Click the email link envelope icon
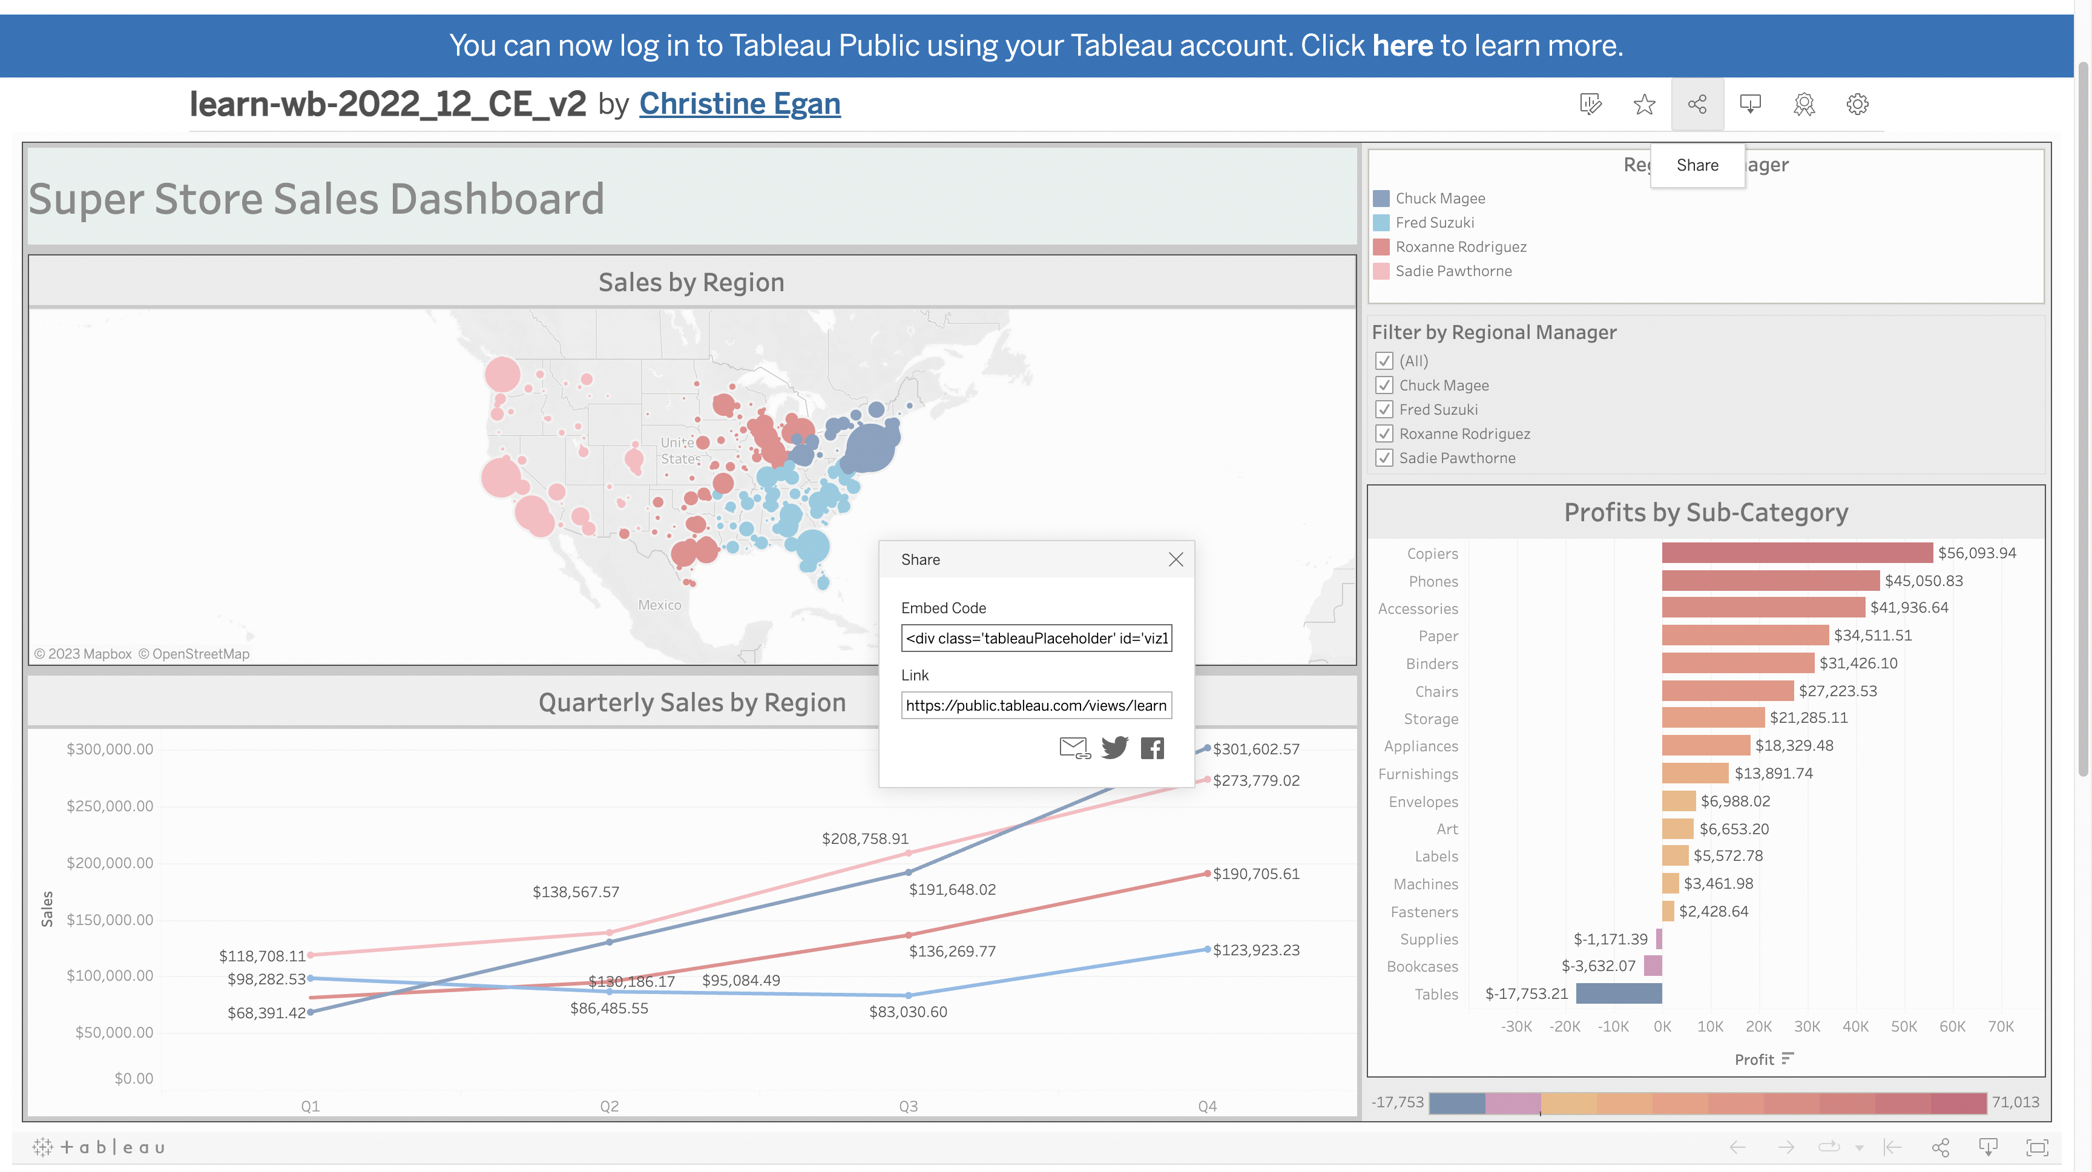The width and height of the screenshot is (2092, 1172). point(1074,747)
